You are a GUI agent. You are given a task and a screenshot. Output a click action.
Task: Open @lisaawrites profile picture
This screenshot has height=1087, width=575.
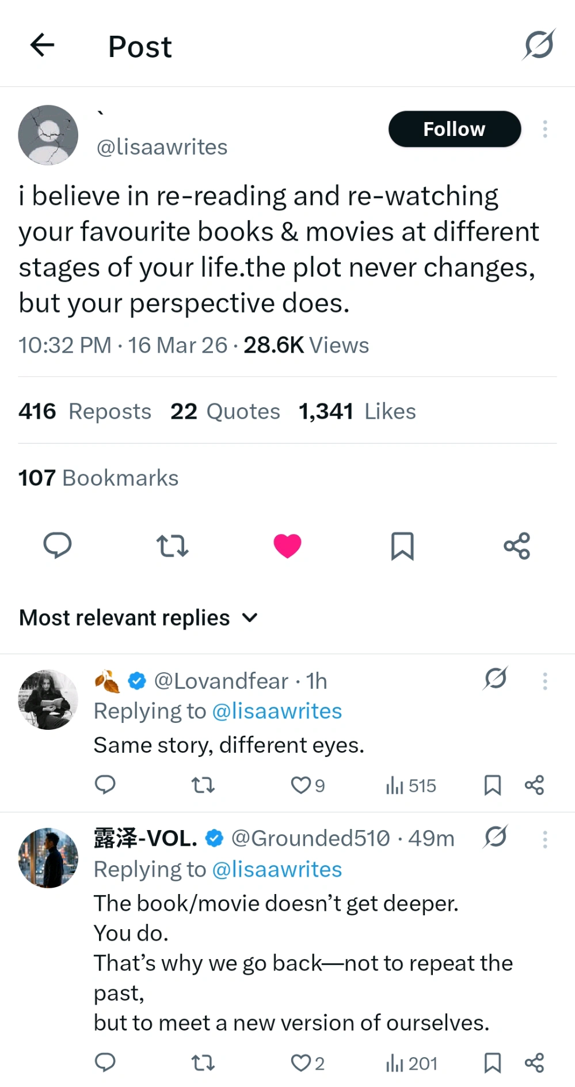(48, 135)
